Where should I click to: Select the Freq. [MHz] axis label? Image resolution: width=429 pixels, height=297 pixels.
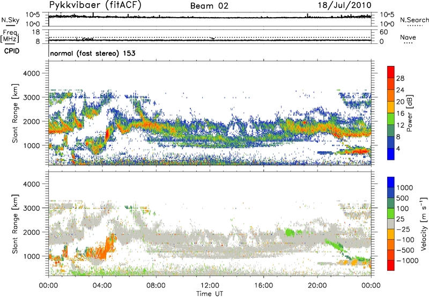click(10, 36)
